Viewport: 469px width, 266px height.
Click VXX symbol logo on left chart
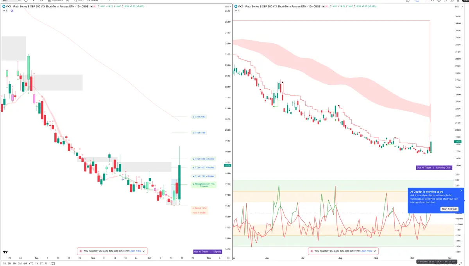[x=4, y=7]
